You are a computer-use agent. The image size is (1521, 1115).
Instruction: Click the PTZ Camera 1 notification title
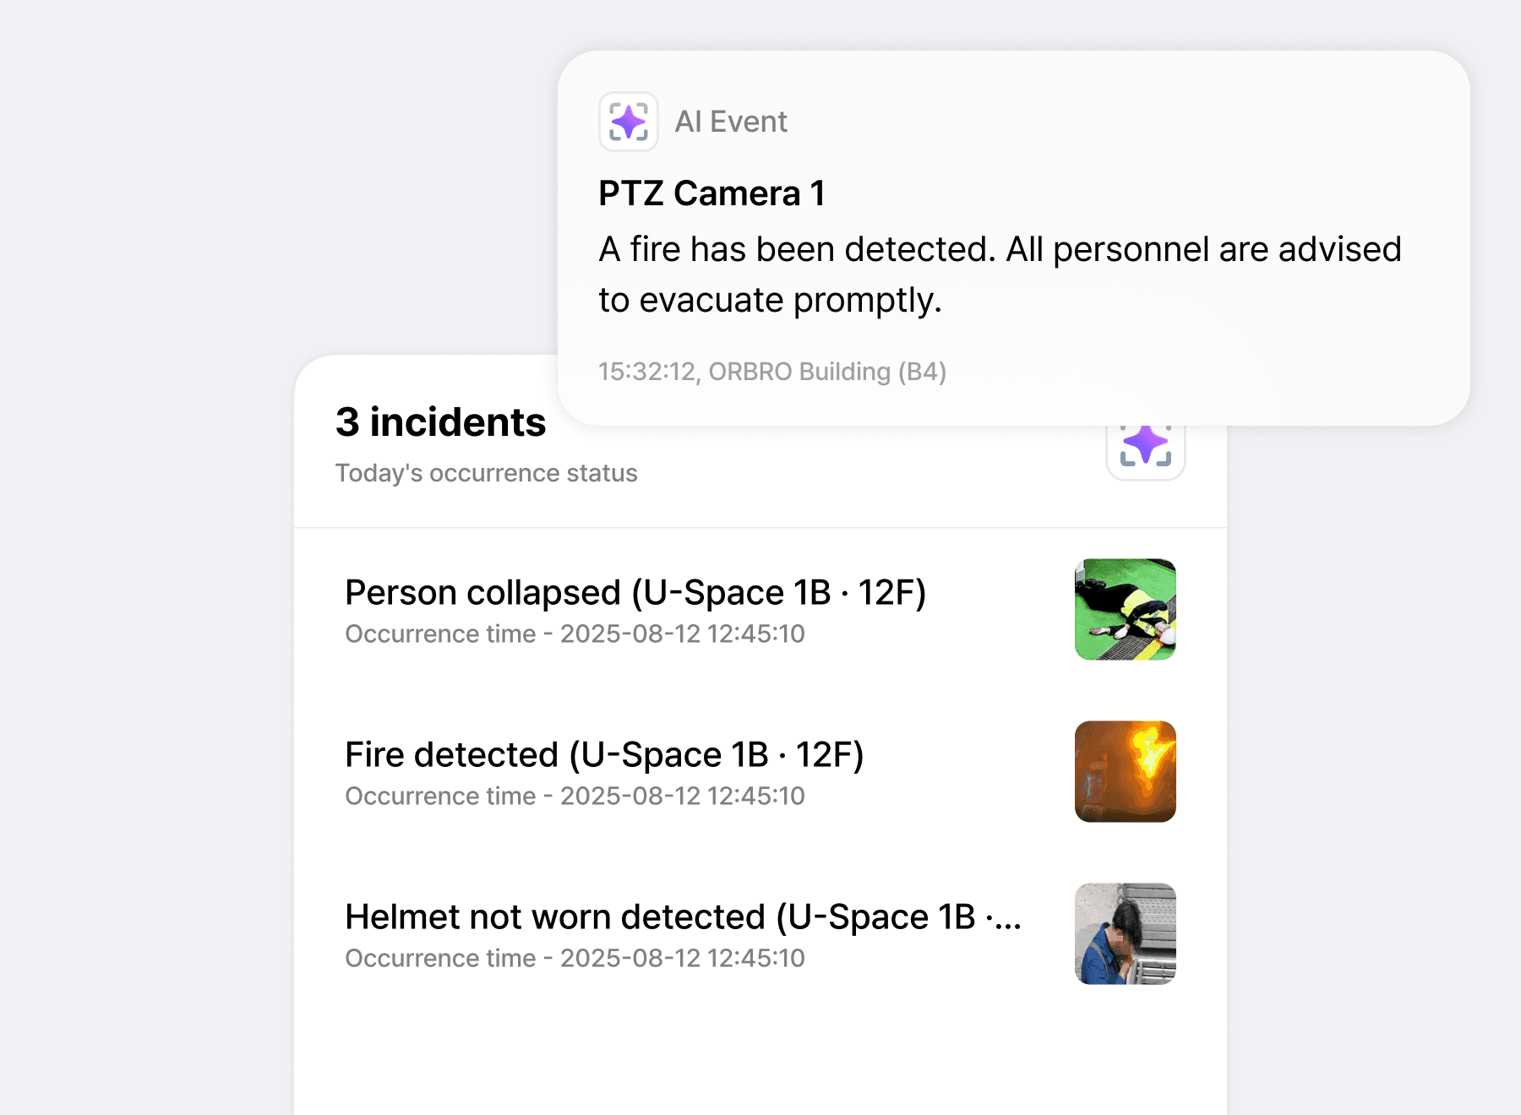coord(711,193)
